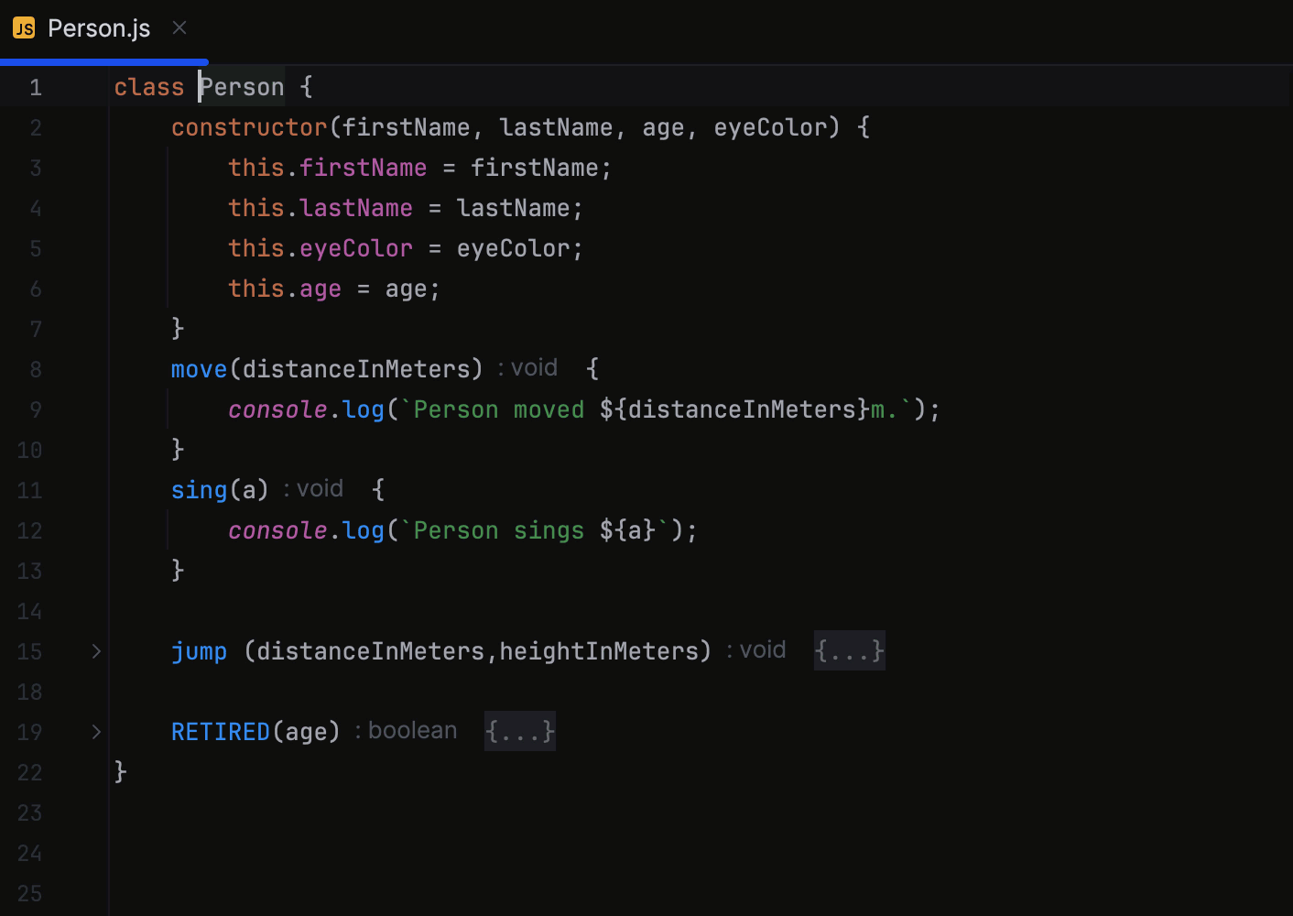The width and height of the screenshot is (1293, 916).
Task: Switch to the Person.js editor tab
Action: tap(98, 27)
